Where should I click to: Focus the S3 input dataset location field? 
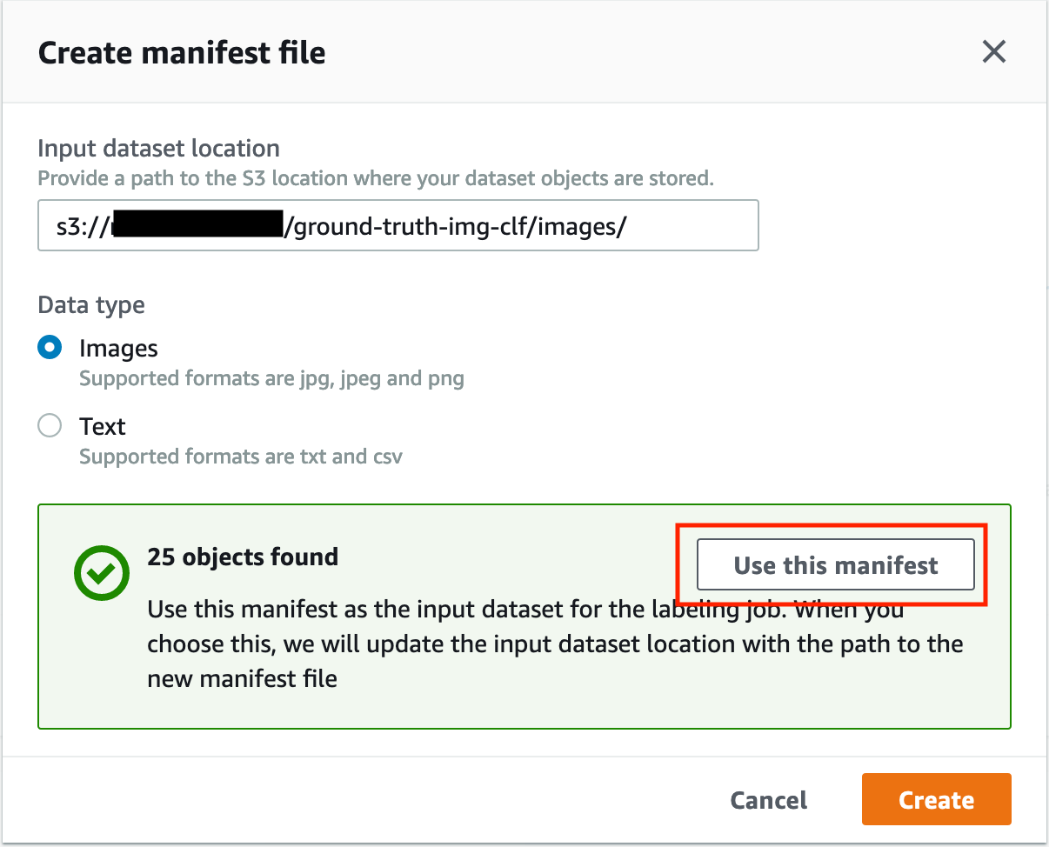398,226
